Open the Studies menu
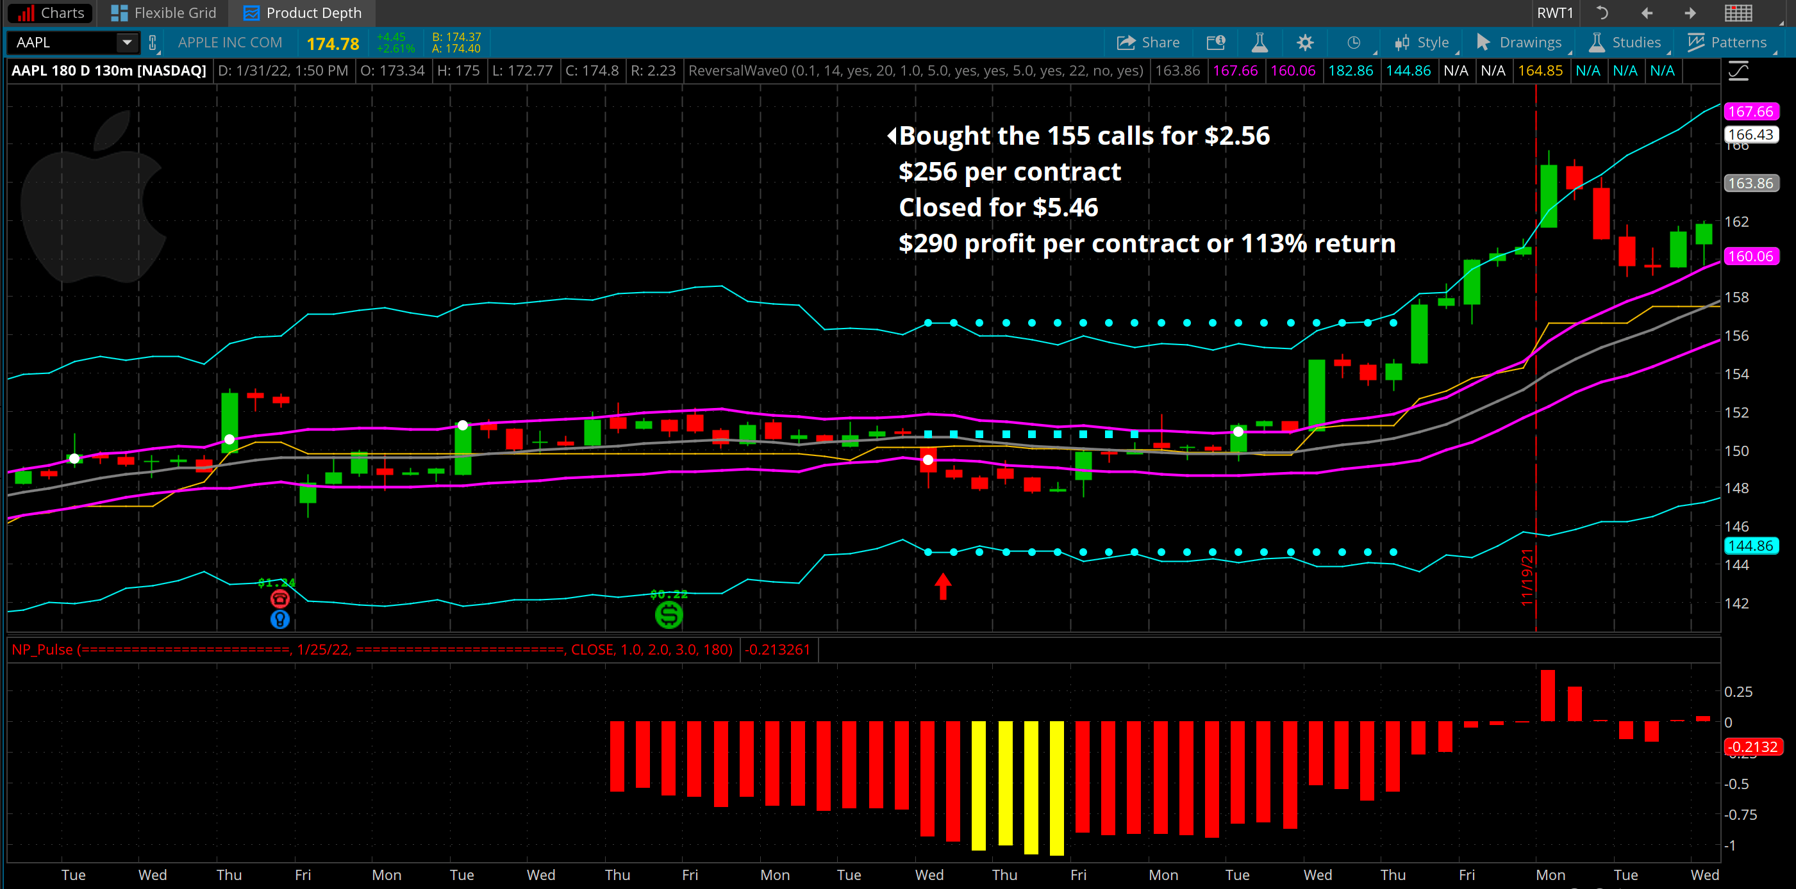This screenshot has width=1796, height=889. click(x=1626, y=42)
